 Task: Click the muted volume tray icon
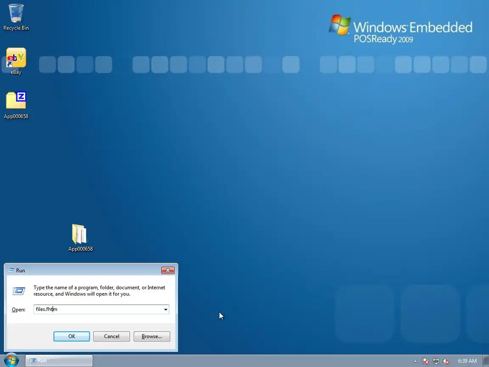coord(446,361)
